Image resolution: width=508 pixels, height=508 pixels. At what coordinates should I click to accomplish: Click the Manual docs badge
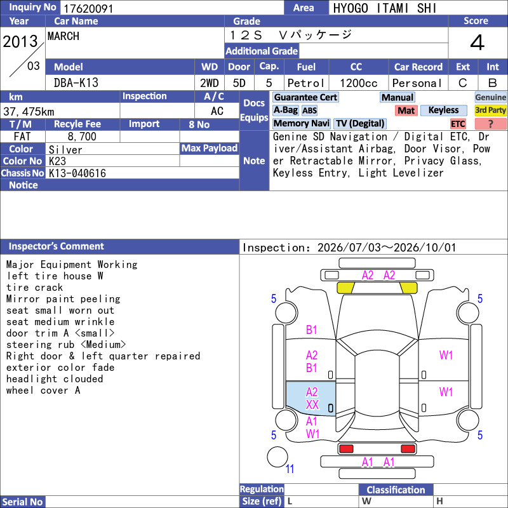pyautogui.click(x=398, y=97)
